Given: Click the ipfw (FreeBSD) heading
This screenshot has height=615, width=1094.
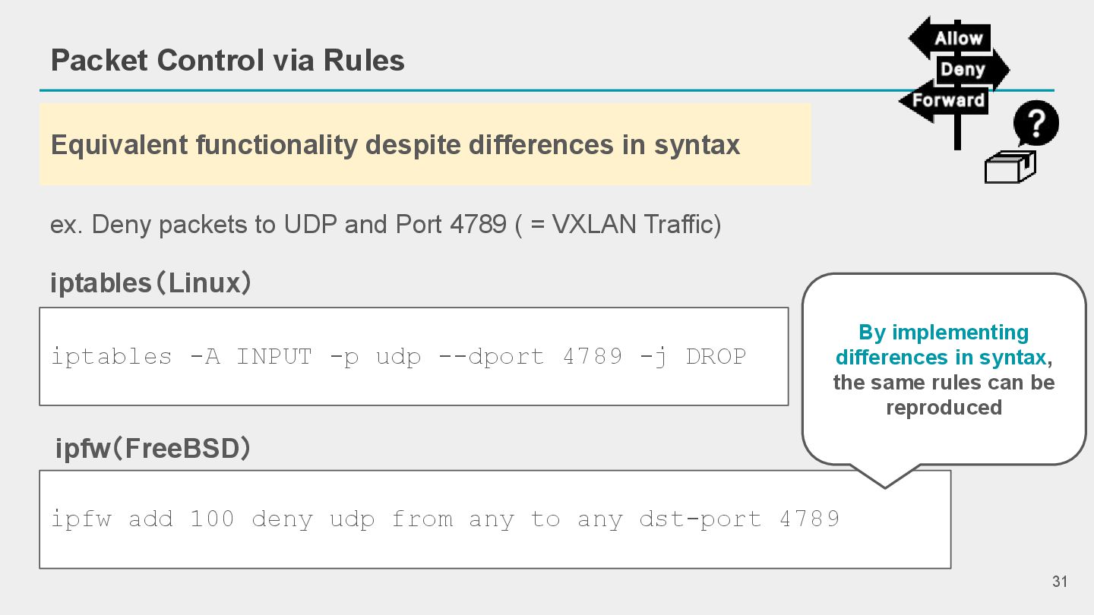Looking at the screenshot, I should 153,449.
